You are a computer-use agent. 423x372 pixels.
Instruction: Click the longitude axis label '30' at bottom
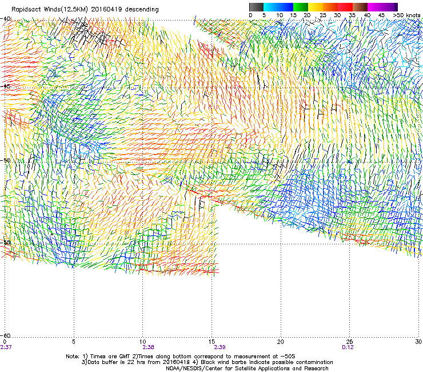click(418, 342)
